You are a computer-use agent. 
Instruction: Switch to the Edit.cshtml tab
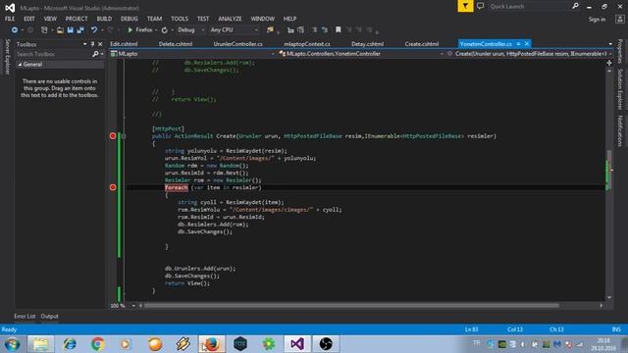tap(124, 44)
